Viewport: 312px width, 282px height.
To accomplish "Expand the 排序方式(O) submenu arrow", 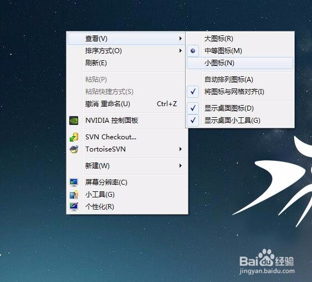I will (181, 51).
